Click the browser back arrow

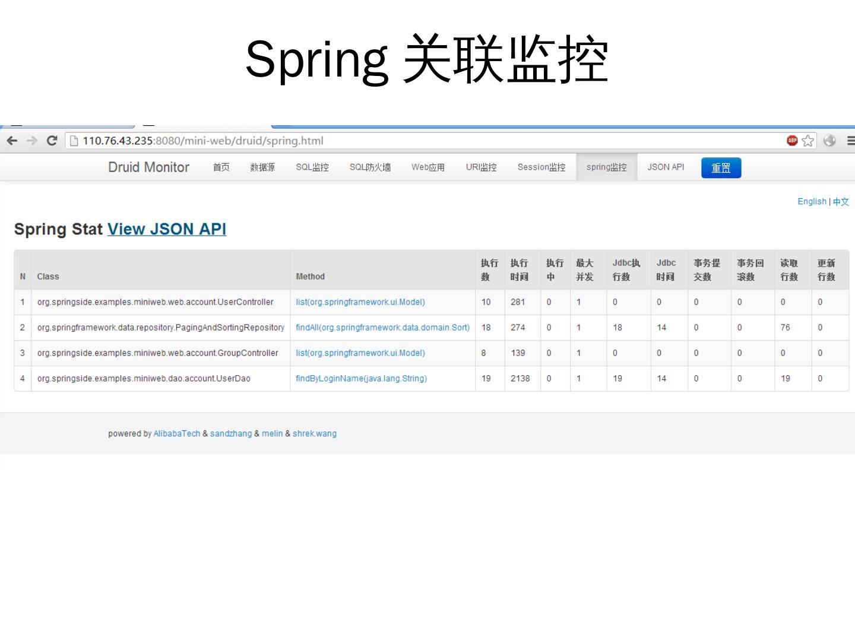(12, 141)
